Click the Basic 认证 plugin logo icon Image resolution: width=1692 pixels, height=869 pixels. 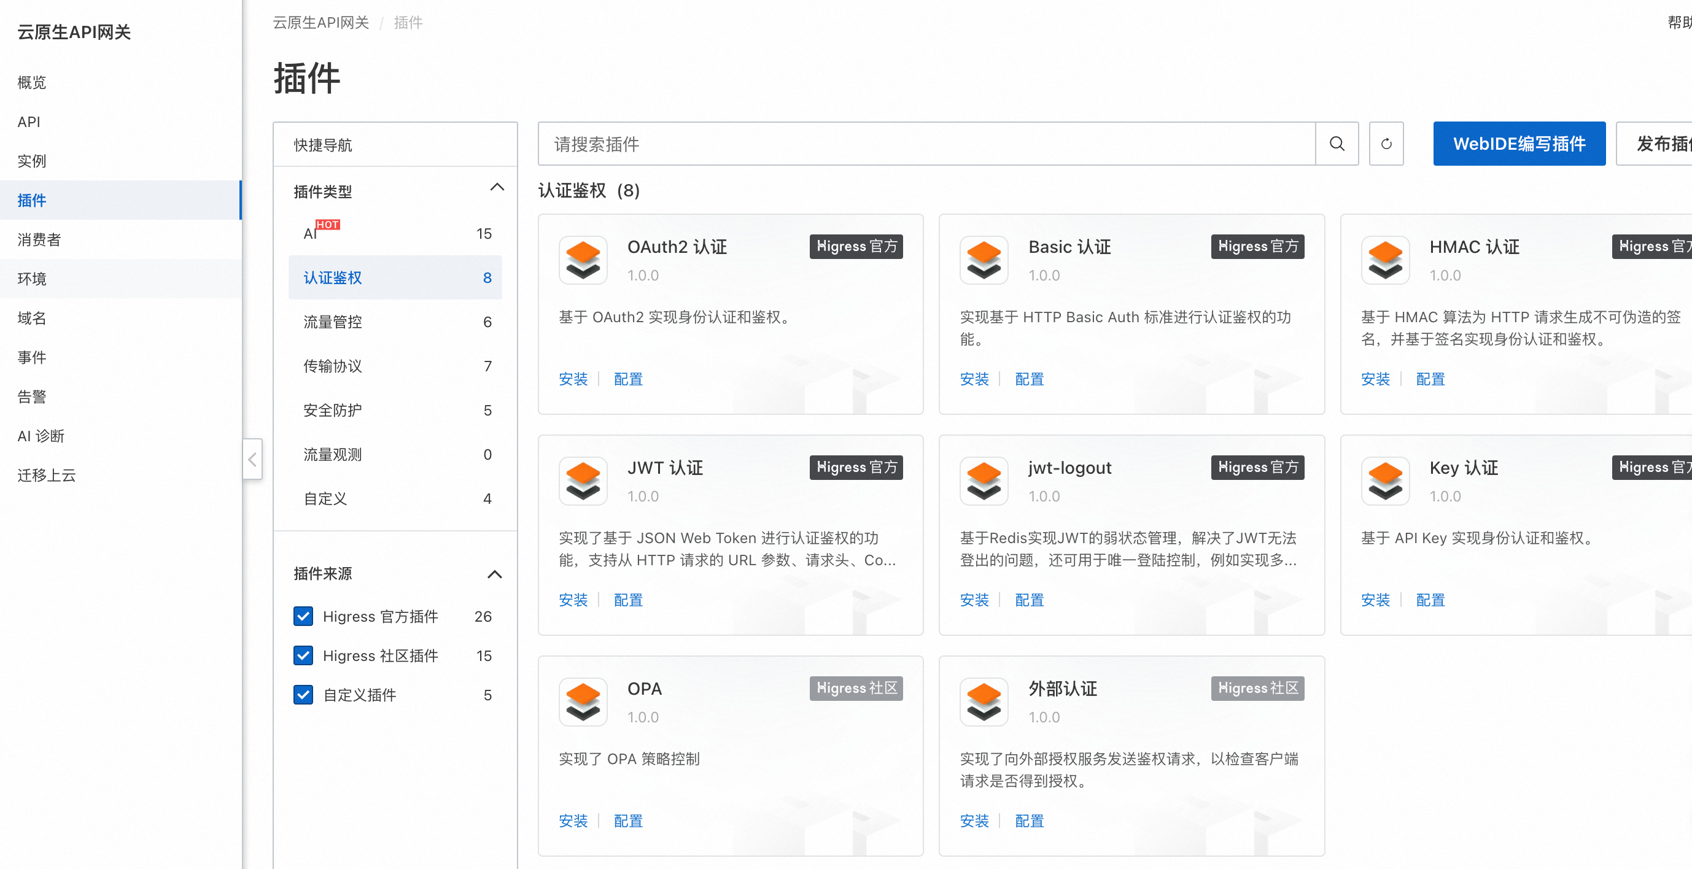984,260
